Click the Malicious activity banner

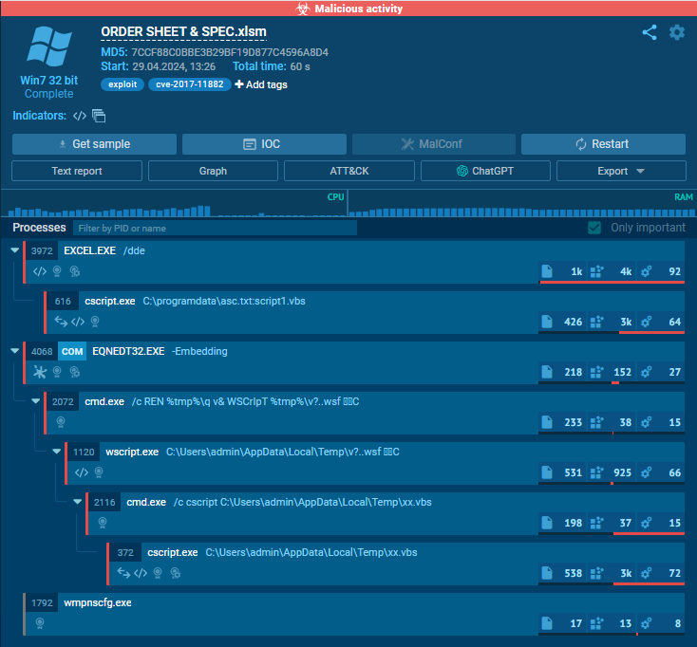[x=348, y=9]
